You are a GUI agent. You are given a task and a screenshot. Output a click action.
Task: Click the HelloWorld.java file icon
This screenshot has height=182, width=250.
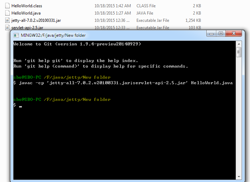[8, 13]
